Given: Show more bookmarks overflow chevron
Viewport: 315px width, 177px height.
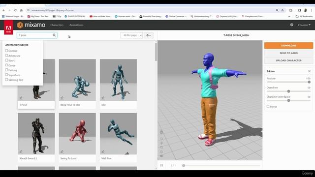Looking at the screenshot, I should [289, 16].
